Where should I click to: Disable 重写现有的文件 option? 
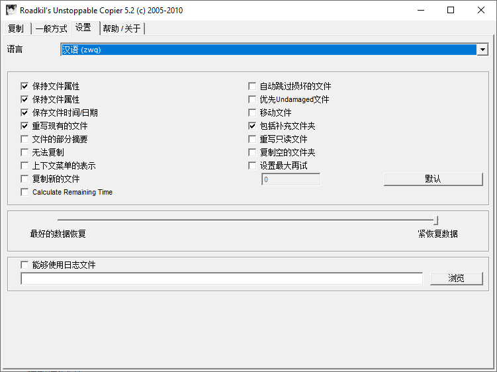[x=24, y=126]
